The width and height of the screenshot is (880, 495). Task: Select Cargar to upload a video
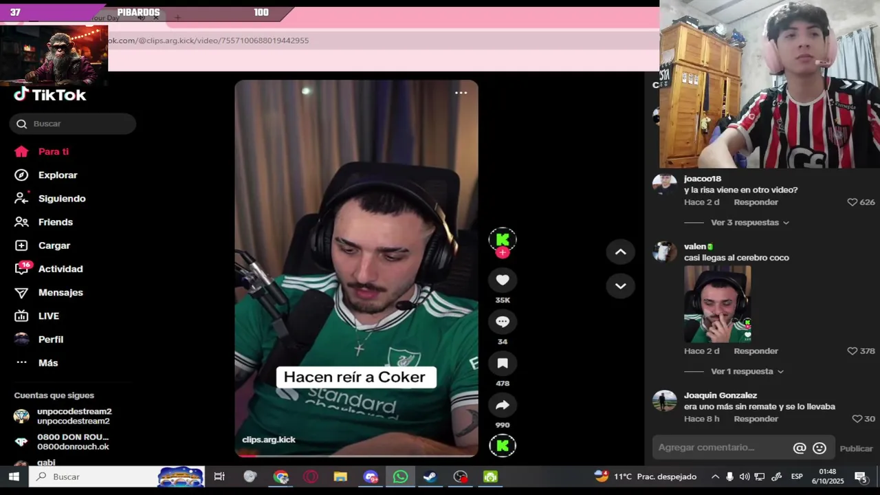54,245
